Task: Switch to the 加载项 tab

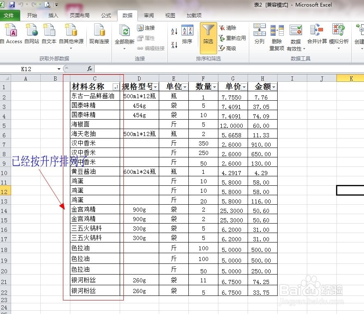Action: (194, 16)
